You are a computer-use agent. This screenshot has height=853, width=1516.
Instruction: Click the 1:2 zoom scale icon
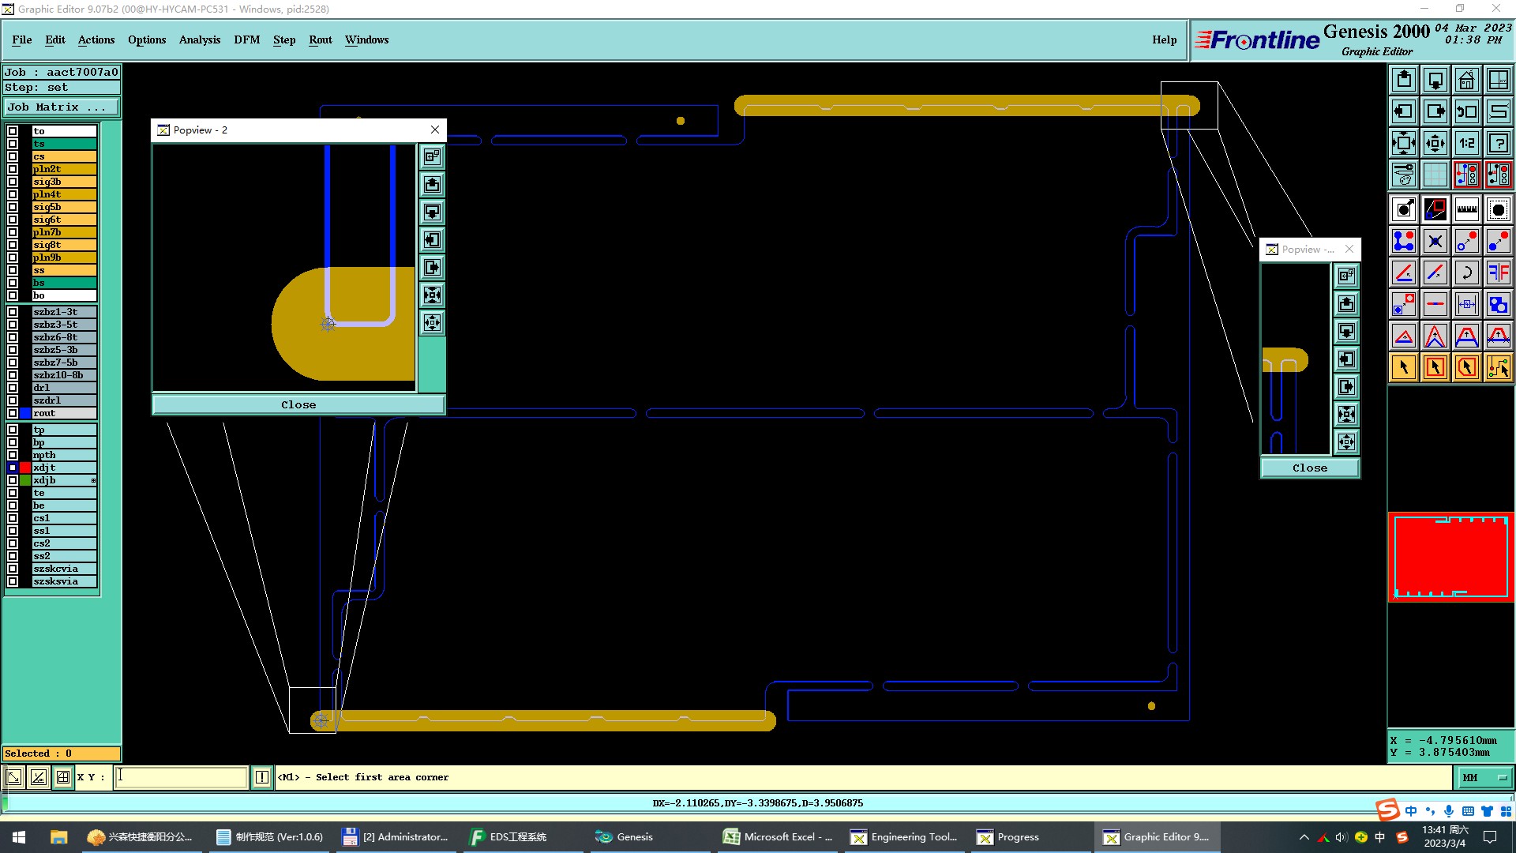(x=1466, y=143)
